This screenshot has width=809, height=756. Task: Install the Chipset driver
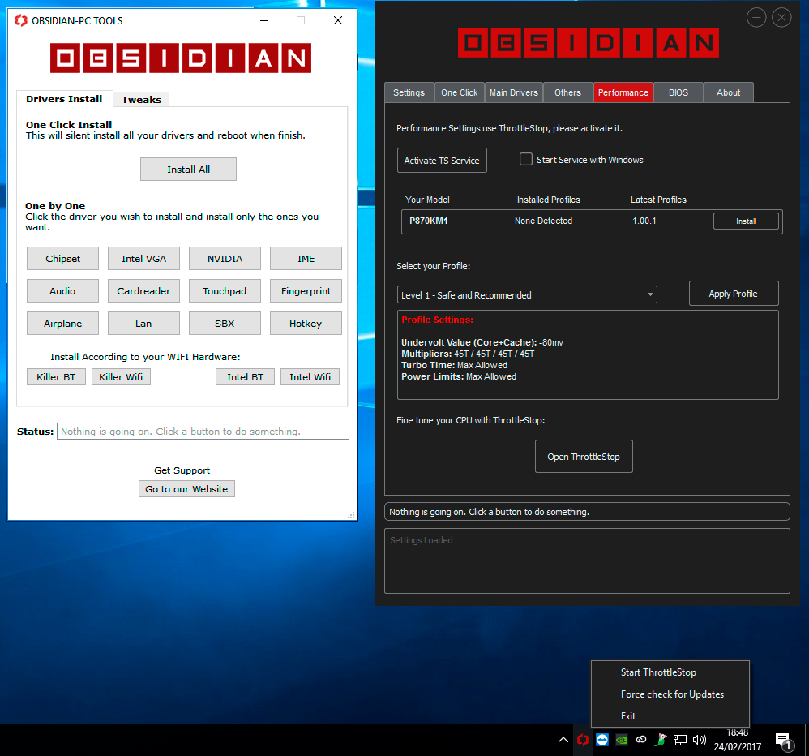[x=62, y=258]
